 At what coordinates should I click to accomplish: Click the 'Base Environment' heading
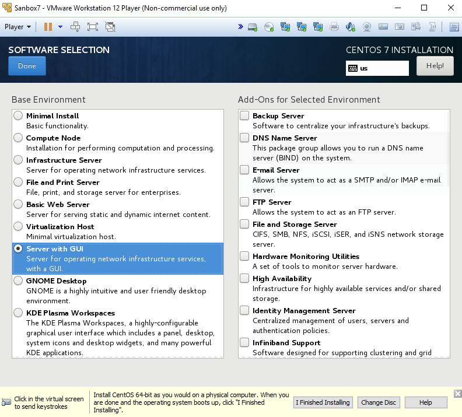(x=48, y=100)
